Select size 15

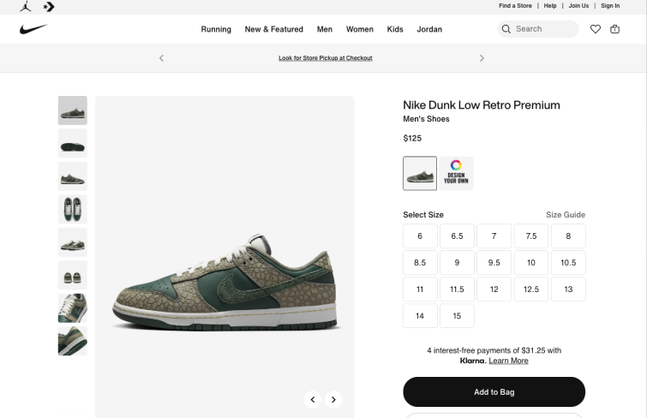click(x=458, y=316)
